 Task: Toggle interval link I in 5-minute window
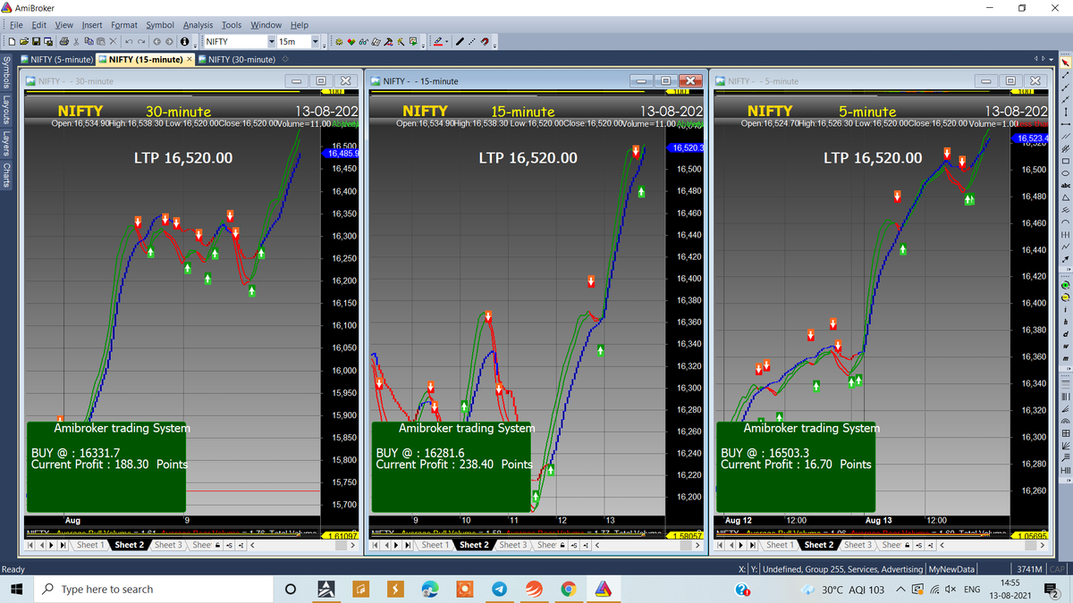click(931, 545)
